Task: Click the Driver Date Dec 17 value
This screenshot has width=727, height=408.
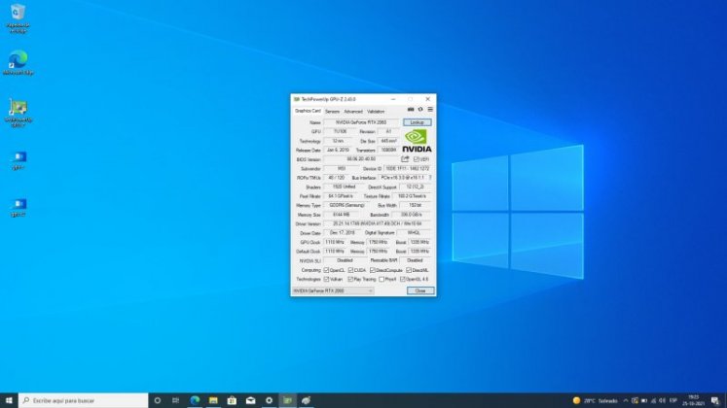Action: (343, 233)
